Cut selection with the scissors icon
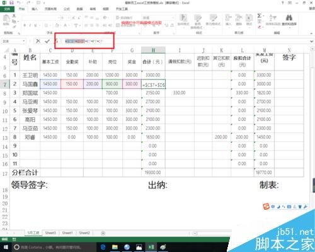Viewport: 315px width, 252px height. click(x=14, y=16)
